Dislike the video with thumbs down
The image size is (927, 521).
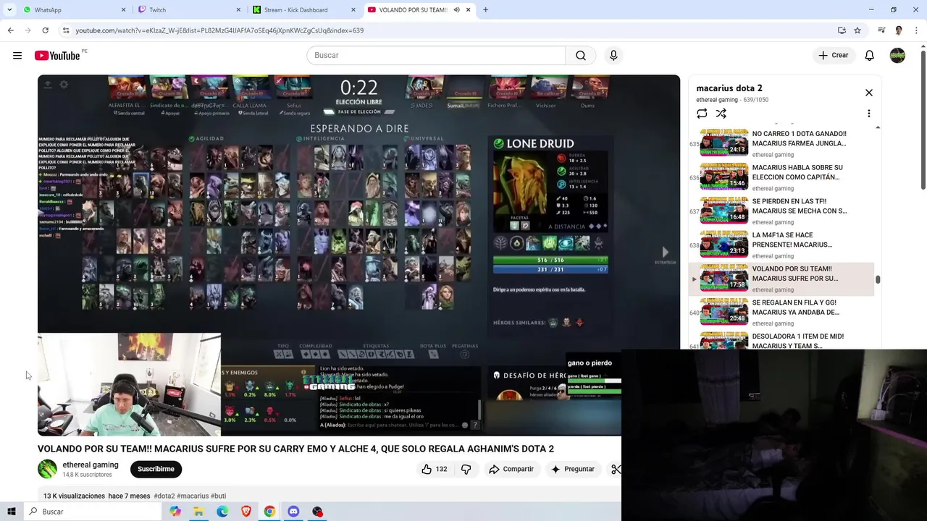(x=466, y=469)
